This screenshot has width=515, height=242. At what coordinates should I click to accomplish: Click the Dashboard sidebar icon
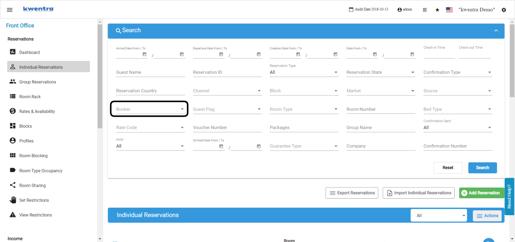13,52
